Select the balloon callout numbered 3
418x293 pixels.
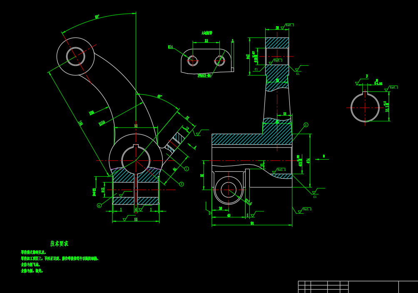[x=182, y=184]
